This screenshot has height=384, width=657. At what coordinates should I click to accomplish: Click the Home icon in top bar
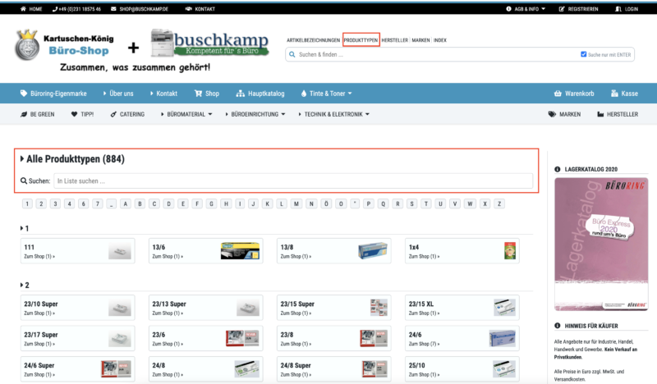pyautogui.click(x=23, y=9)
